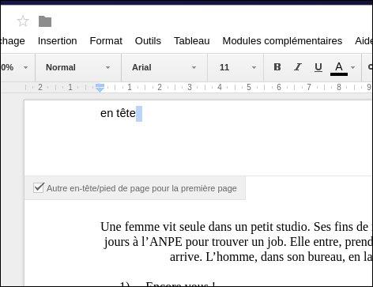Uncheck the different first page header checkbox
This screenshot has height=287, width=373.
39,188
